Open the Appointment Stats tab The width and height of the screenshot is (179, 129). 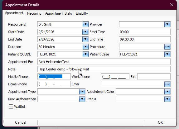58,13
